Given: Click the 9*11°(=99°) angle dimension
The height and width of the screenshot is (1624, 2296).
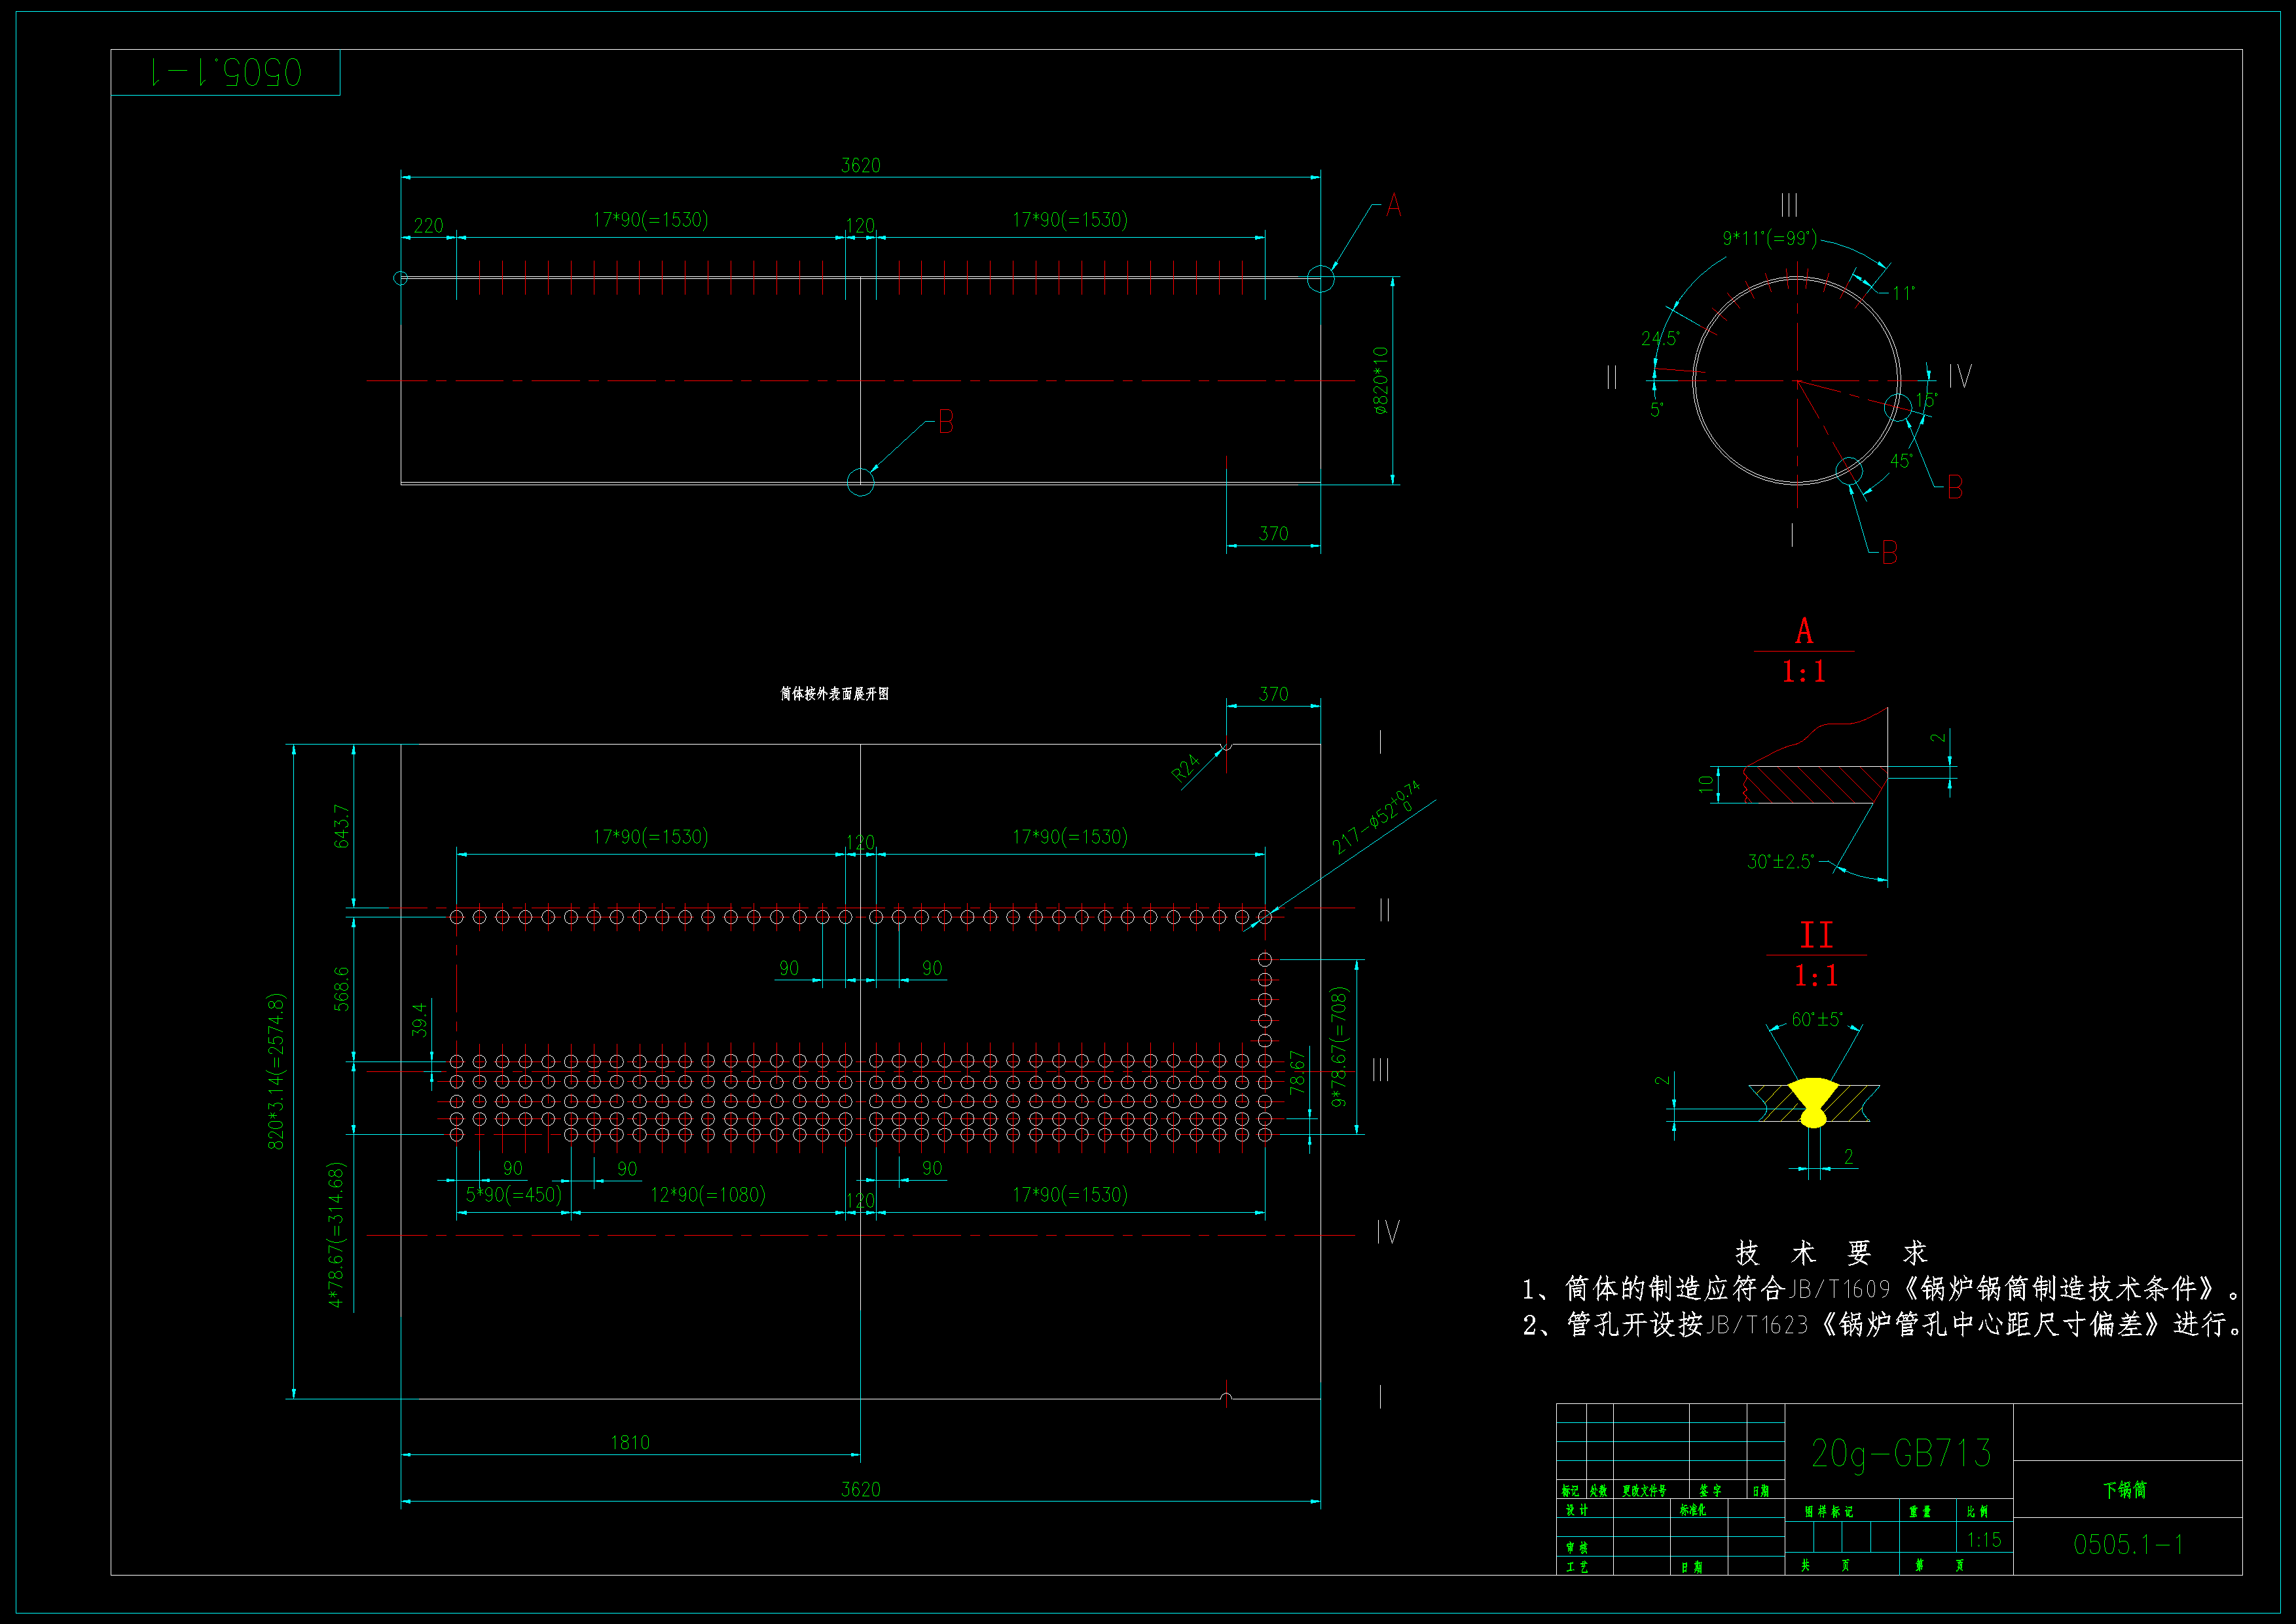Looking at the screenshot, I should [x=1769, y=238].
